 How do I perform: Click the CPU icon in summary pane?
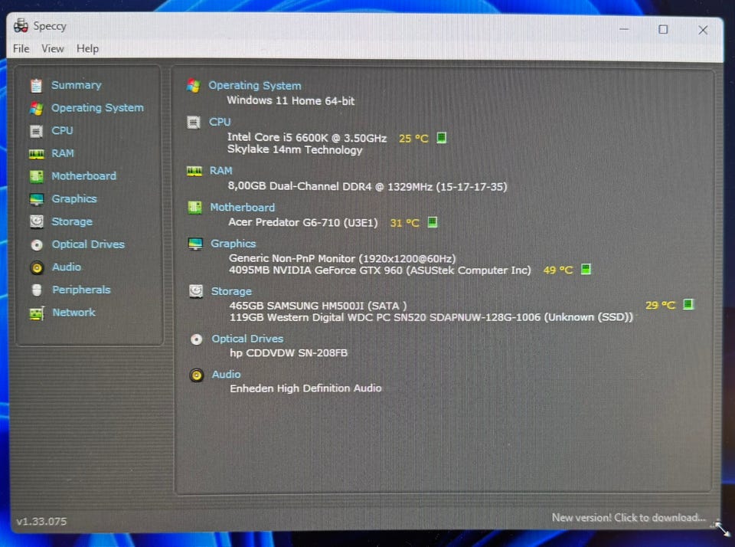click(194, 122)
